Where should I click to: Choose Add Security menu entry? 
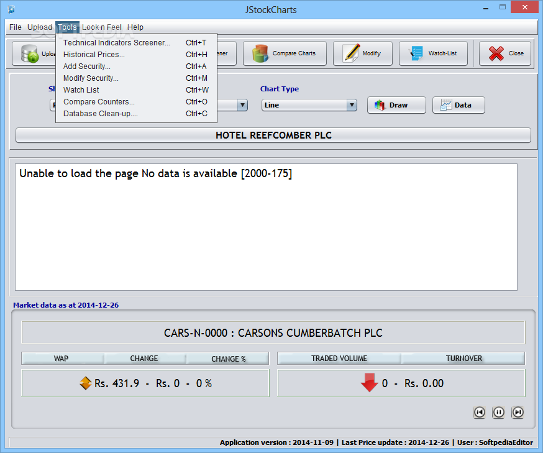[136, 66]
